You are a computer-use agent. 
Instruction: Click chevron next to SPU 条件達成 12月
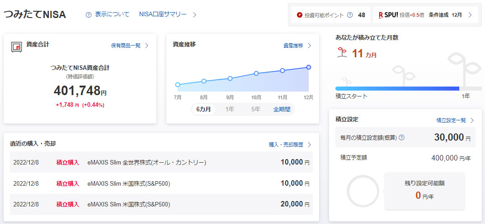pos(470,15)
